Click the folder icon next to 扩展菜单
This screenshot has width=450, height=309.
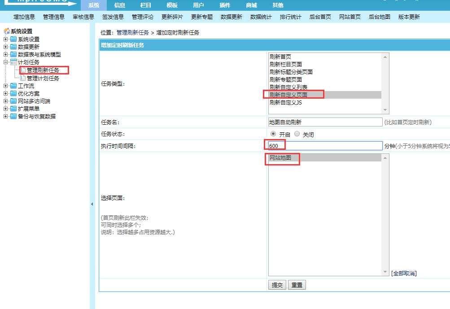[x=13, y=109]
